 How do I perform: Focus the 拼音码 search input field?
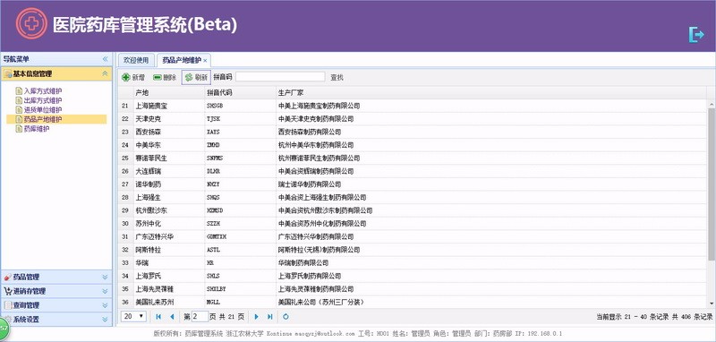click(x=280, y=77)
